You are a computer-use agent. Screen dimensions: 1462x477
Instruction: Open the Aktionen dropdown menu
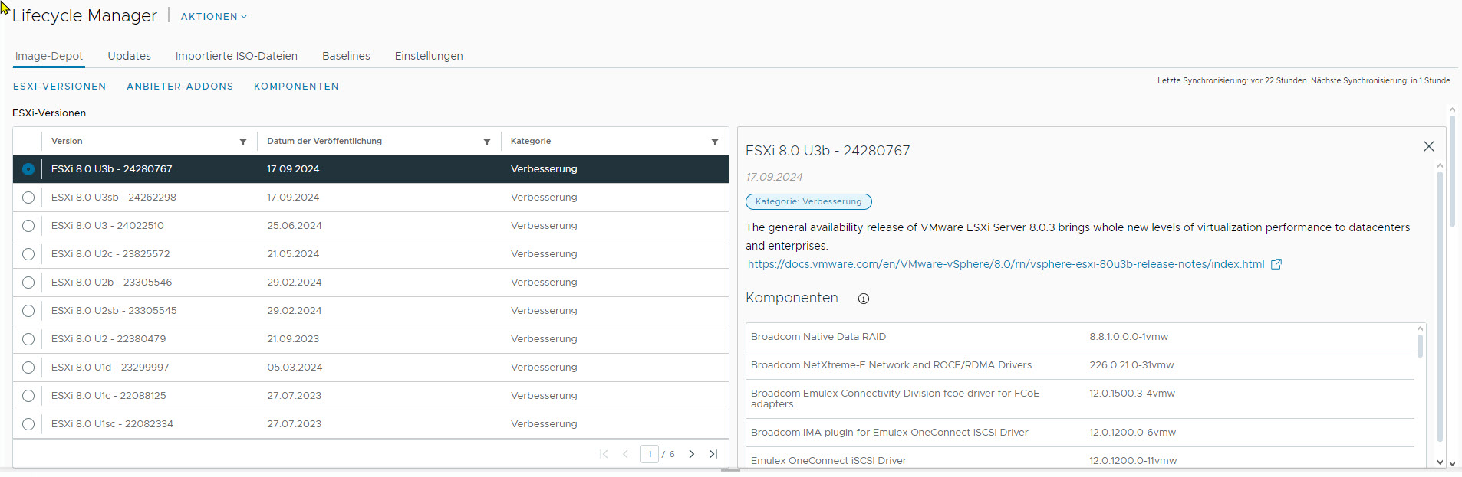[x=213, y=17]
